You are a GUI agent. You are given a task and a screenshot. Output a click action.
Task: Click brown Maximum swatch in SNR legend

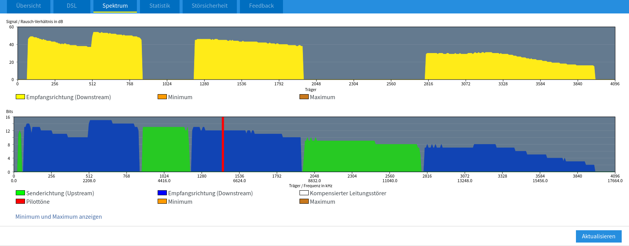[x=304, y=97]
